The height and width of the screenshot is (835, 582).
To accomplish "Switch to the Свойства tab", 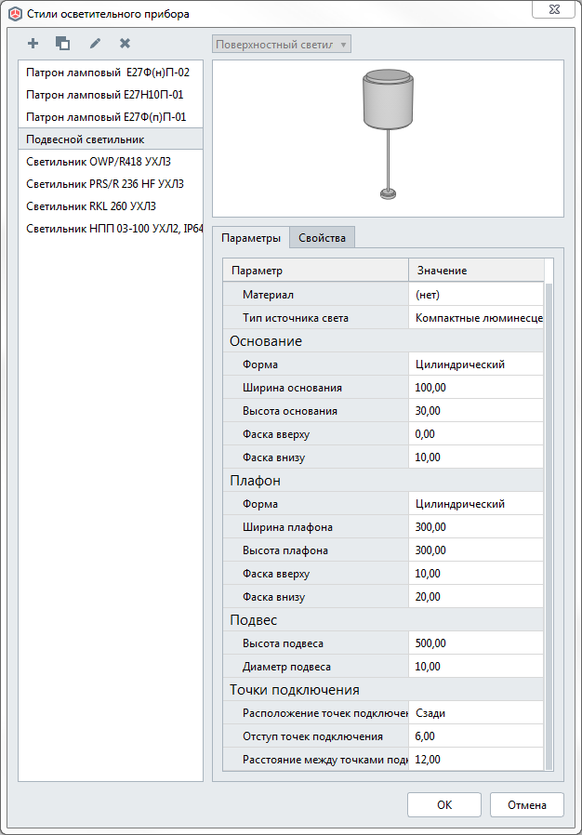I will [x=323, y=238].
